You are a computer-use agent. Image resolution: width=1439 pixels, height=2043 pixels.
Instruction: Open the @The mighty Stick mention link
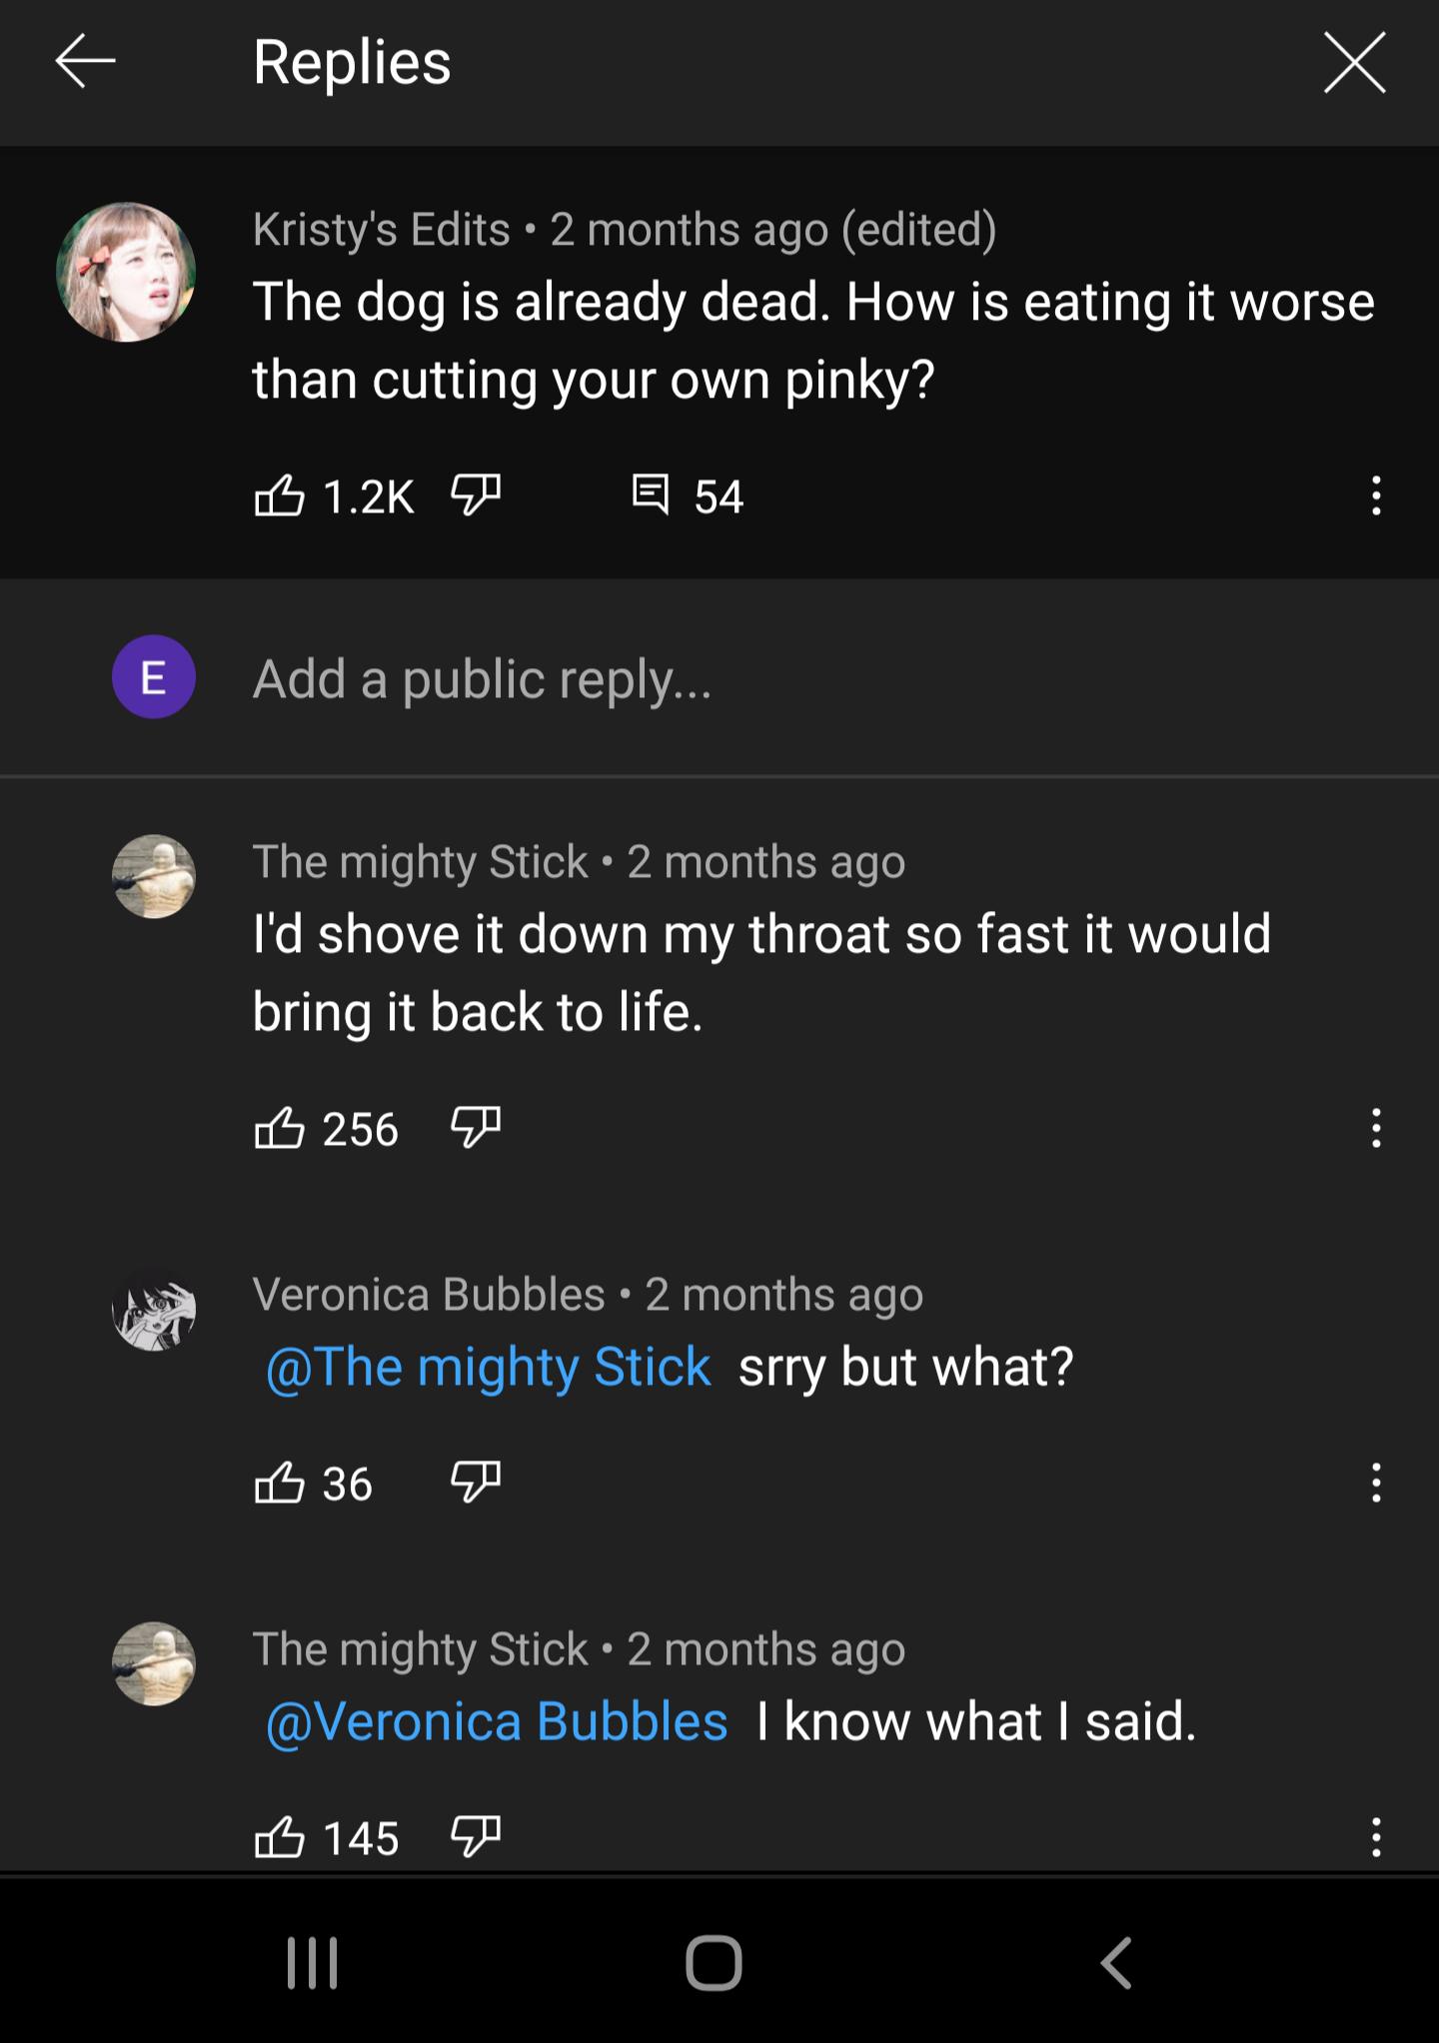489,1367
